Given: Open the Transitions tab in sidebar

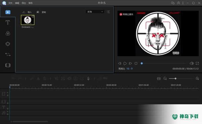Looking at the screenshot, I should 8,54.
